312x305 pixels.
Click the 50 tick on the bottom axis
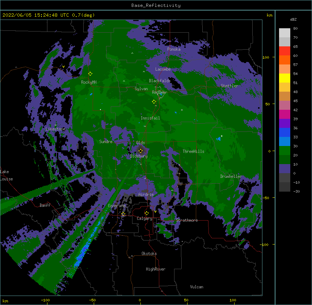click(186, 300)
